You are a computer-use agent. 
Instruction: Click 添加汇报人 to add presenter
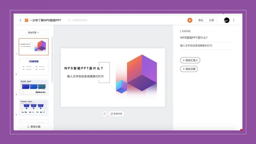pos(190,60)
